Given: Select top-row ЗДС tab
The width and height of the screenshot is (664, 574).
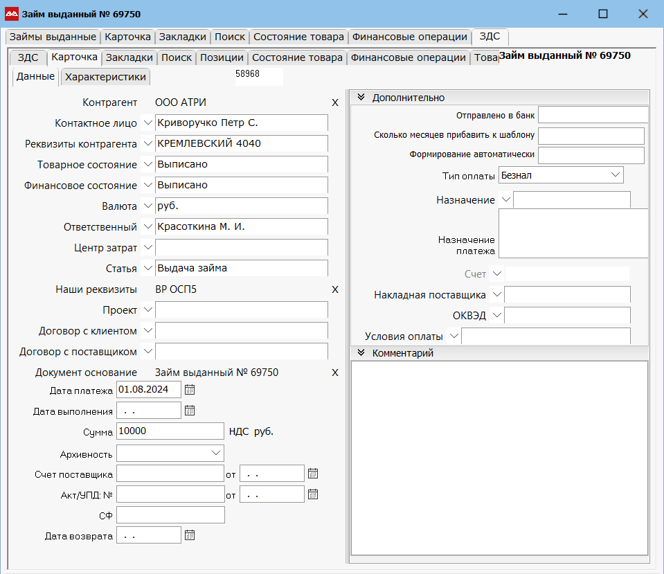Looking at the screenshot, I should tap(490, 37).
